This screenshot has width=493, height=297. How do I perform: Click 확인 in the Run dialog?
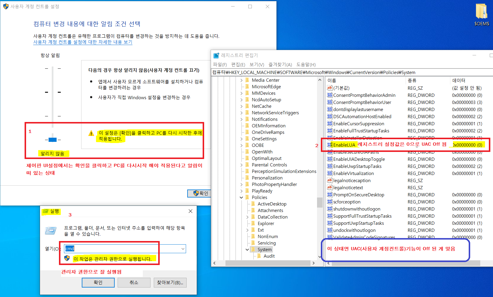click(98, 282)
